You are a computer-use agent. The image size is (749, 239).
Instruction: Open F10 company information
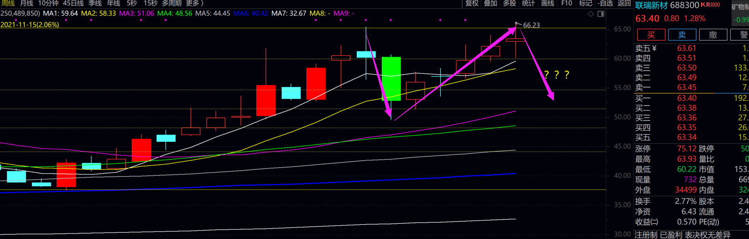click(567, 3)
